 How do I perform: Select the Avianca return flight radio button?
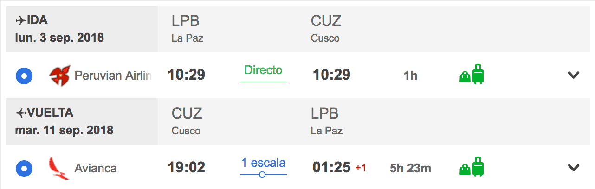click(24, 168)
